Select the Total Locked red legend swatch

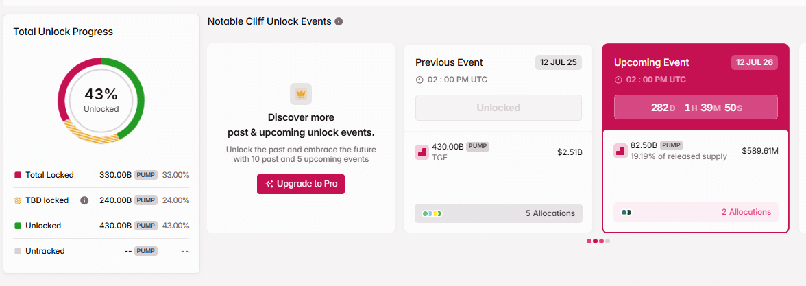click(x=18, y=175)
